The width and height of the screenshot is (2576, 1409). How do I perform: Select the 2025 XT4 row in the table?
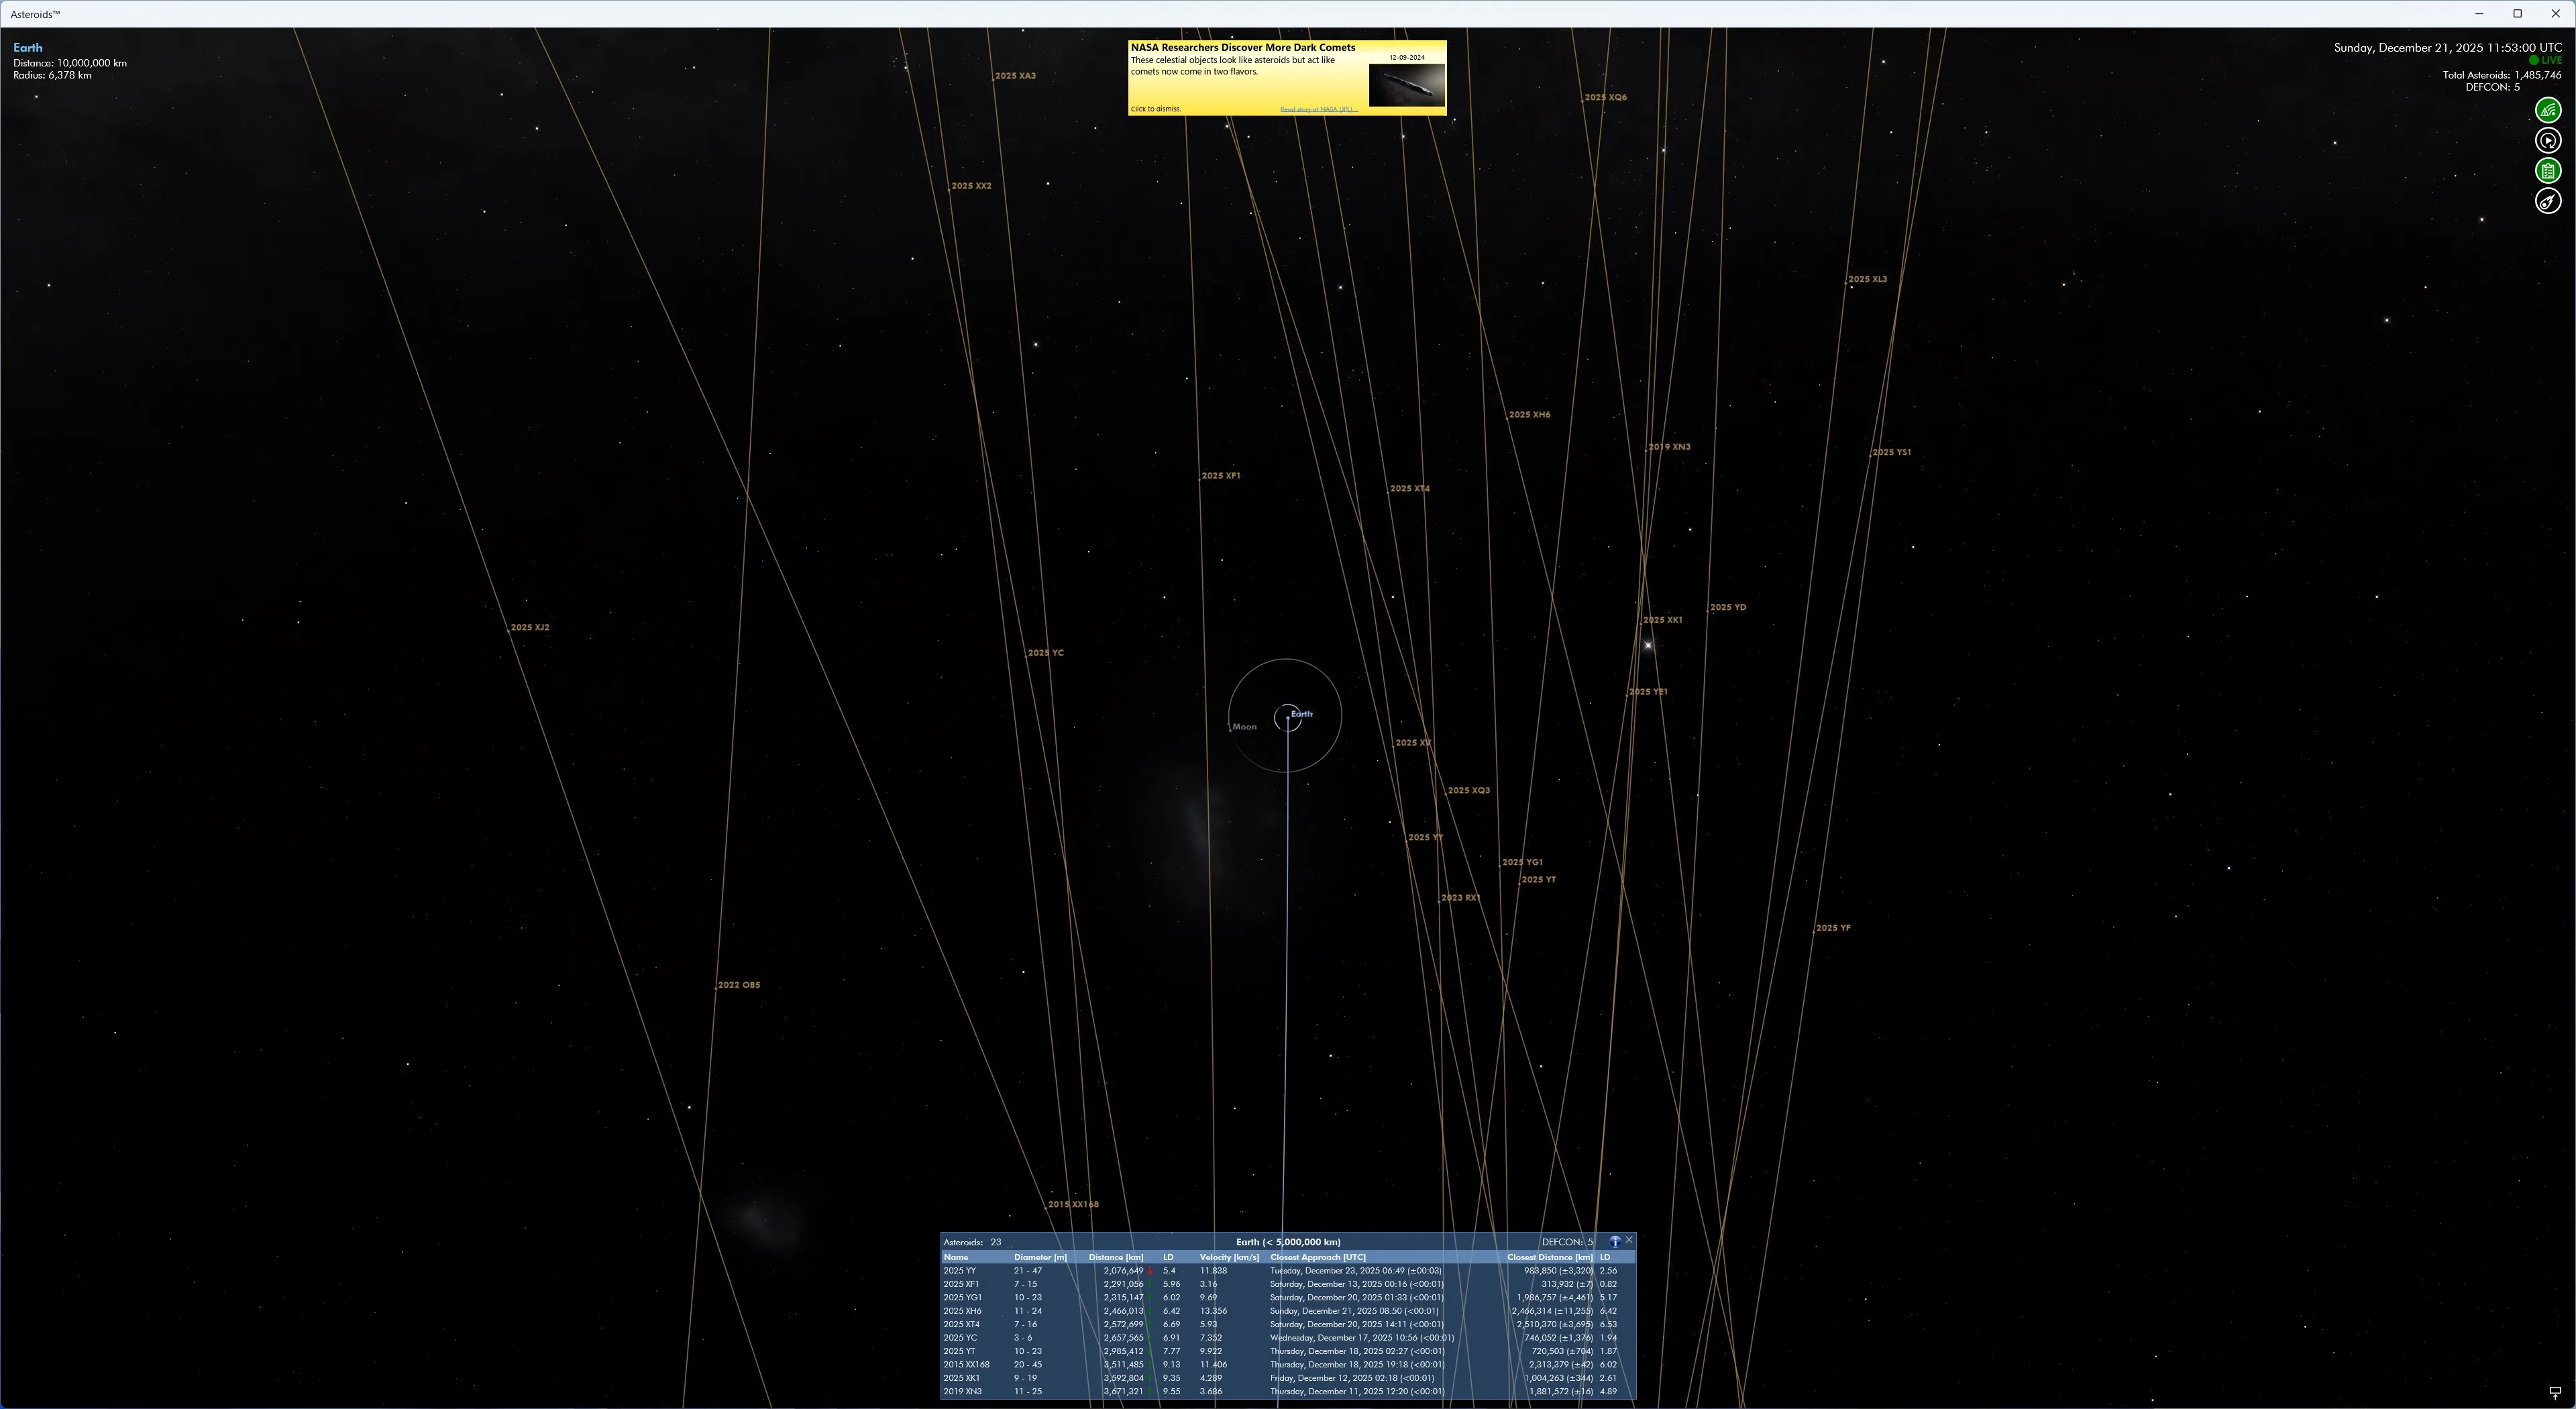coord(1287,1324)
